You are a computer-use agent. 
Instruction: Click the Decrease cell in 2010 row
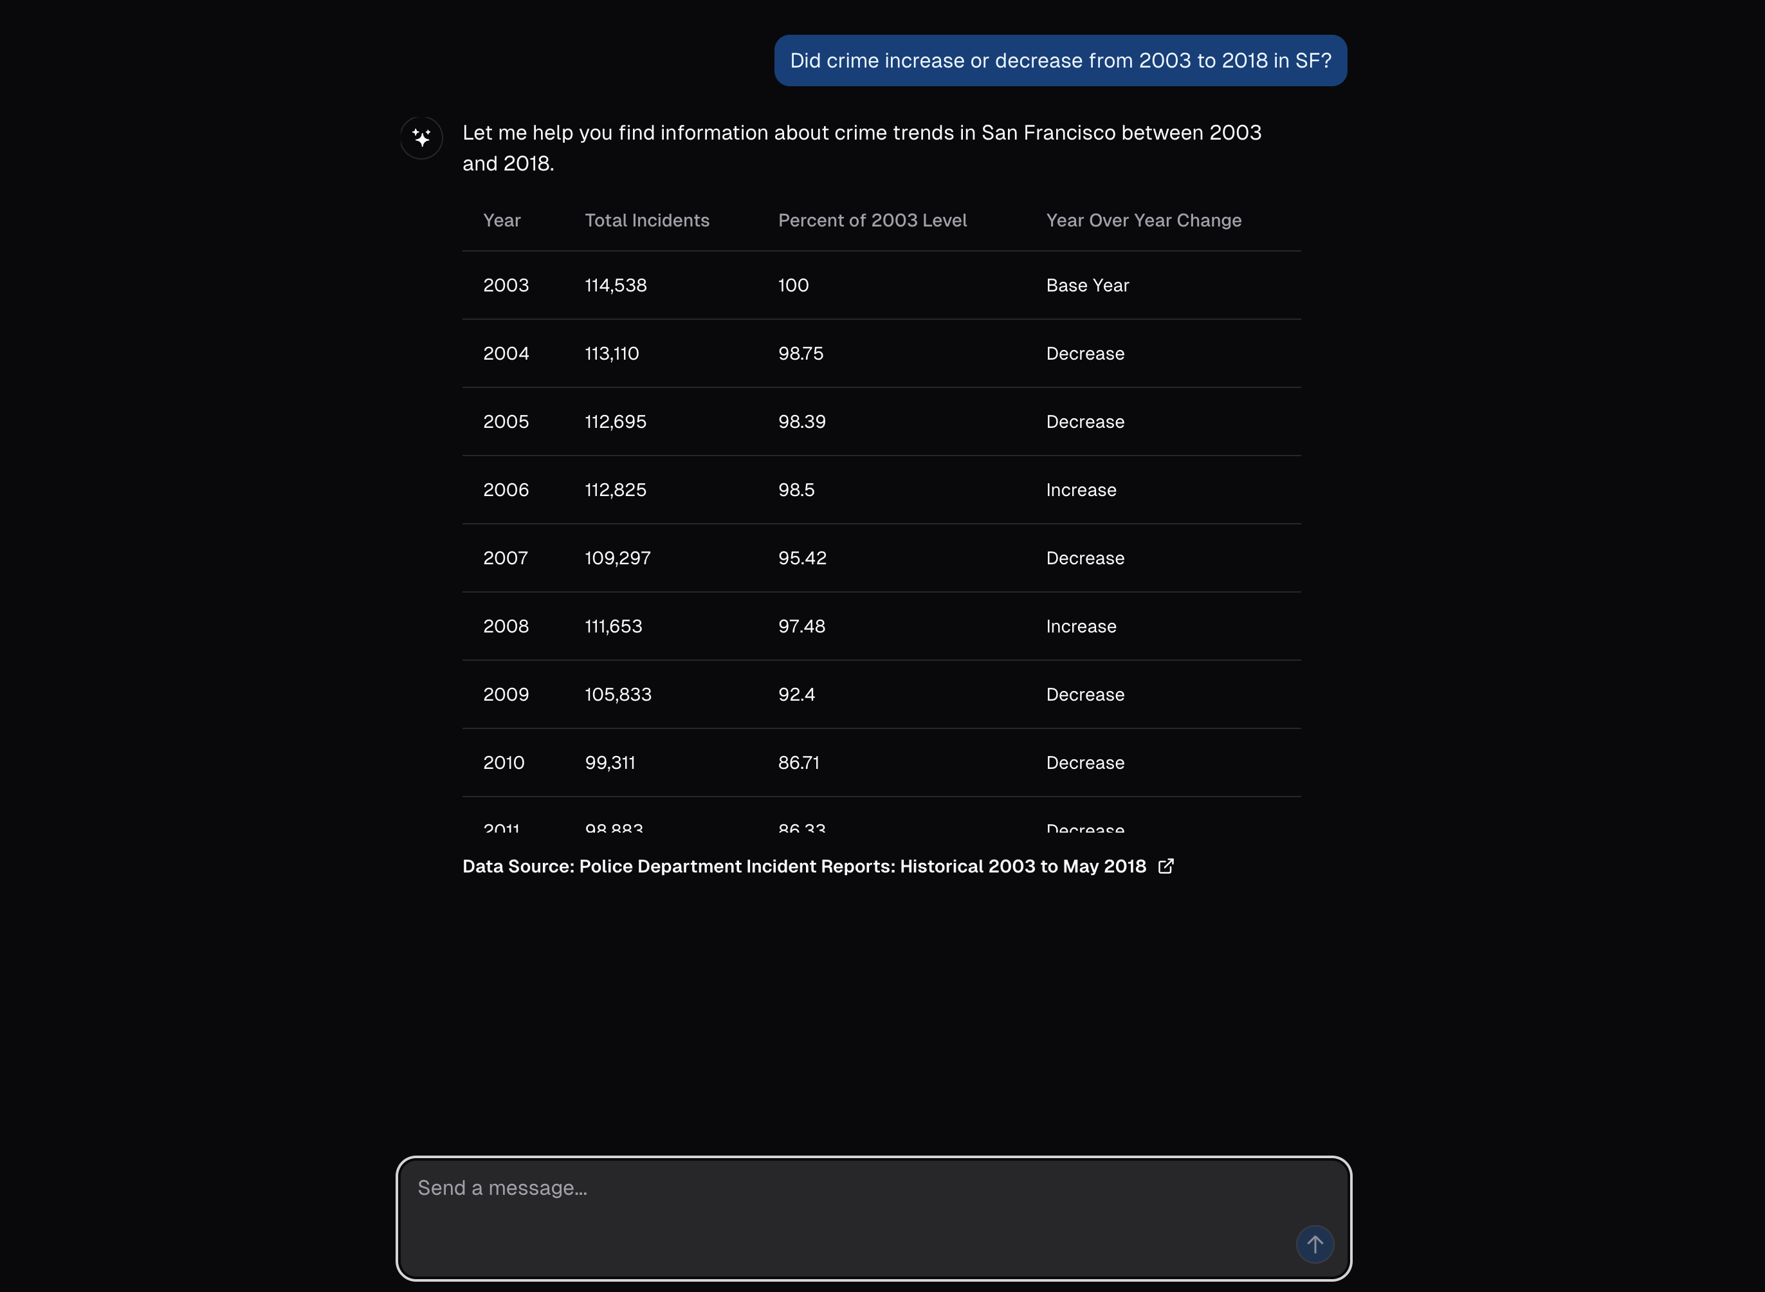click(x=1085, y=762)
